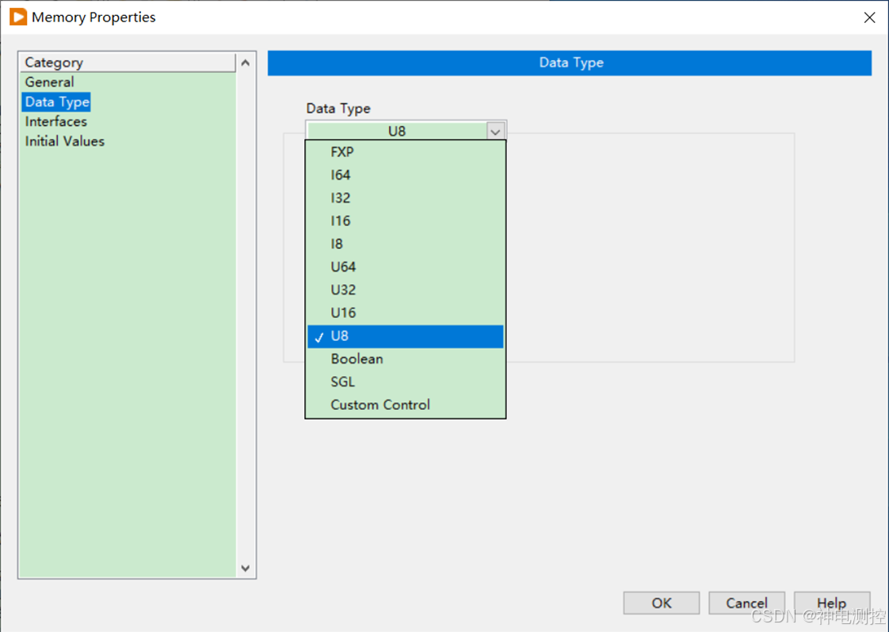Choose SGL from the data type list

406,381
